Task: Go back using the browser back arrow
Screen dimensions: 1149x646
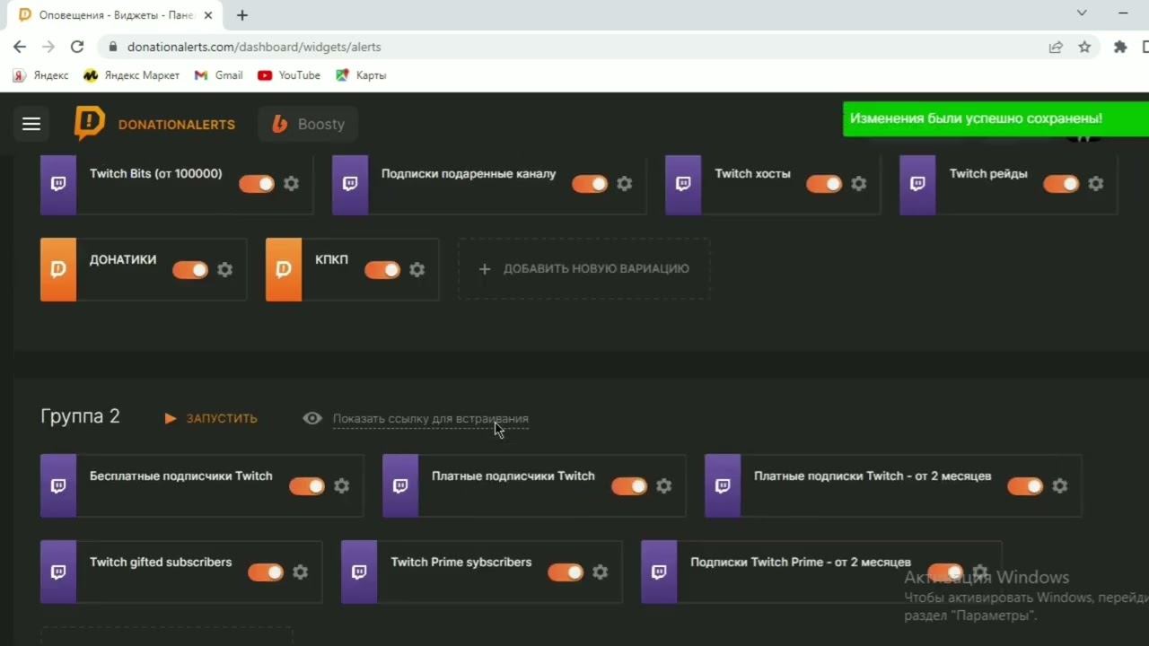Action: 20,47
